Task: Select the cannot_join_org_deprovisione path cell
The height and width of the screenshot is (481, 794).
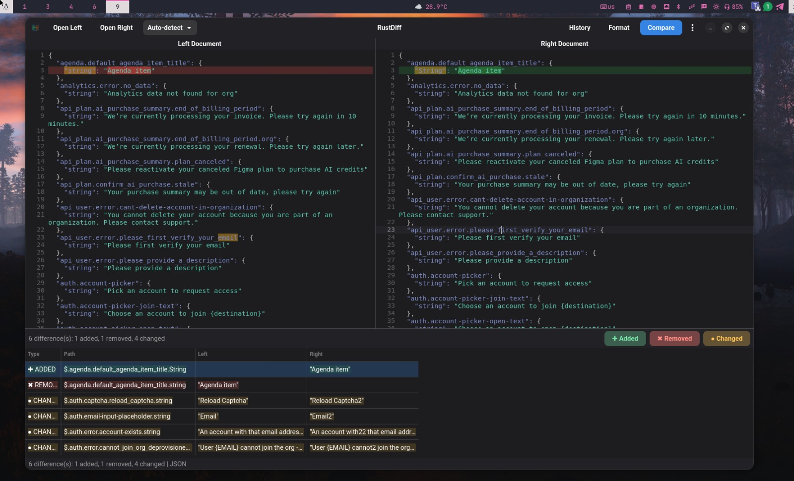Action: pos(128,447)
